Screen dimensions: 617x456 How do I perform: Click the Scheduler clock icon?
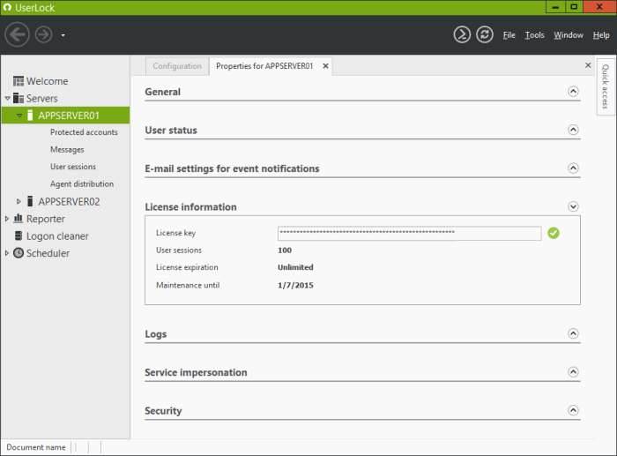[x=19, y=253]
